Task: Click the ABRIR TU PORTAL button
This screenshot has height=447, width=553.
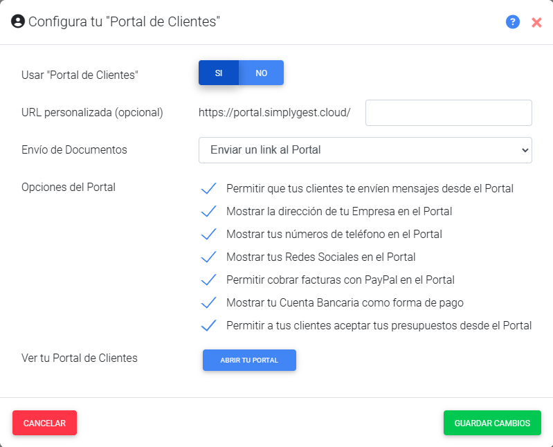Action: click(x=249, y=360)
